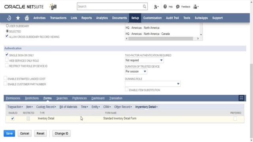253x142 pixels.
Task: Expand the Time forms sublist
Action: point(84,107)
